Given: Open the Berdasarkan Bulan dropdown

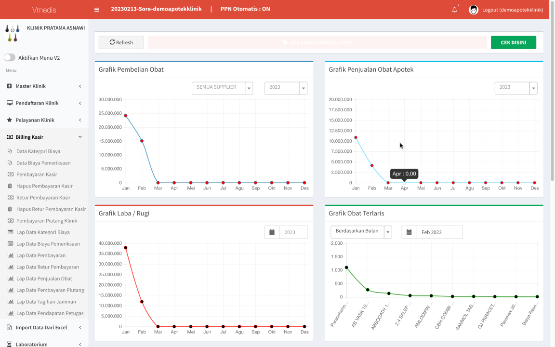Looking at the screenshot, I should [x=361, y=232].
